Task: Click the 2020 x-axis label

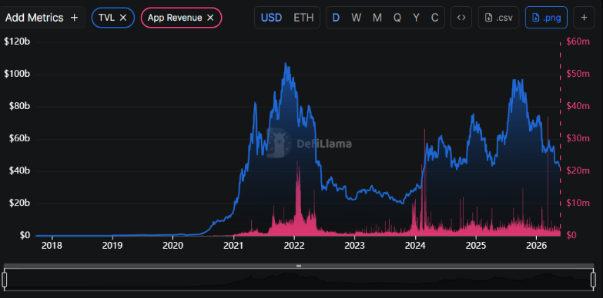Action: click(173, 245)
